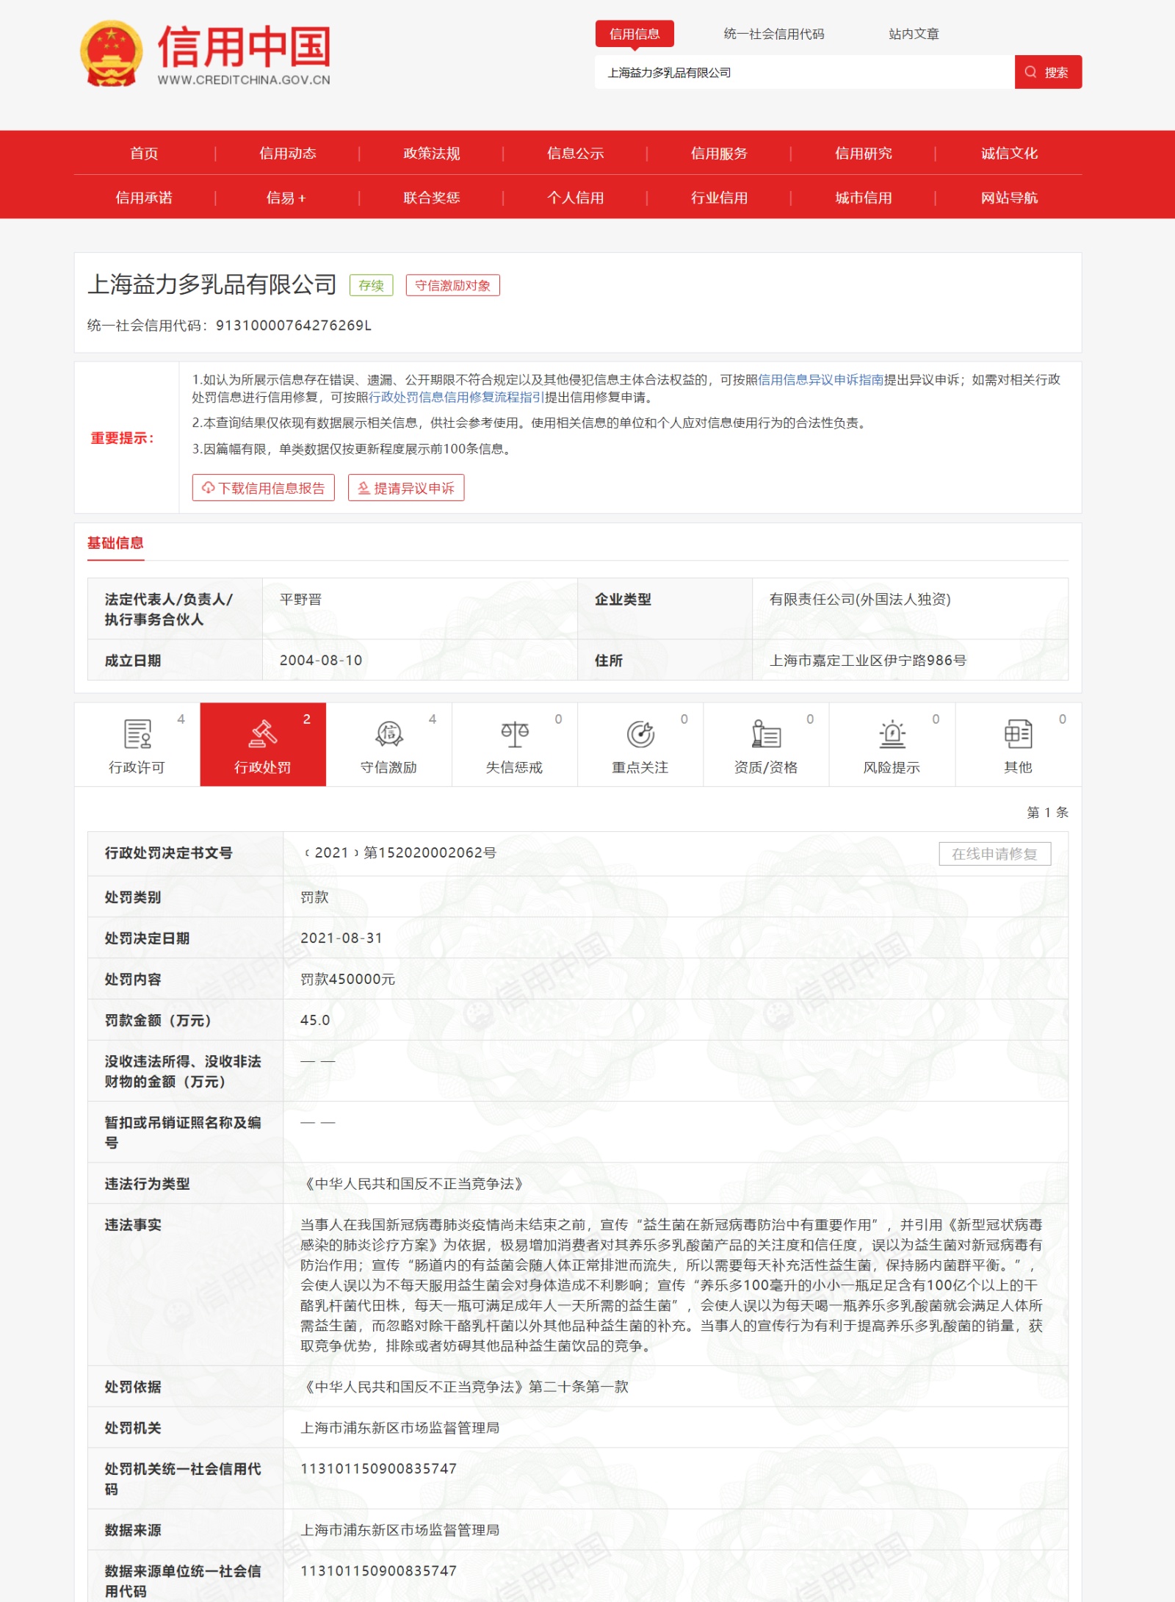1175x1602 pixels.
Task: Open the 守信激励 badge icon
Action: 388,733
